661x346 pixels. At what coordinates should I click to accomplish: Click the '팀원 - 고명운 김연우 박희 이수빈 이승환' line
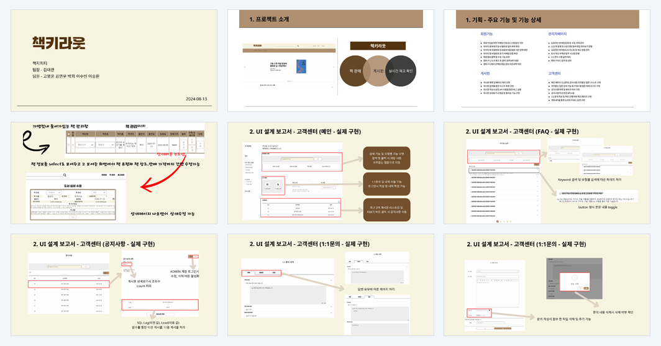click(66, 76)
